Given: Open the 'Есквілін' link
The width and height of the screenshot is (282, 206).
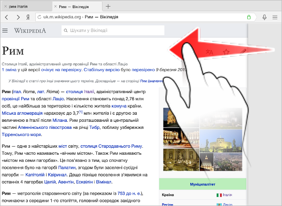Looking at the screenshot, I should coord(84,182).
